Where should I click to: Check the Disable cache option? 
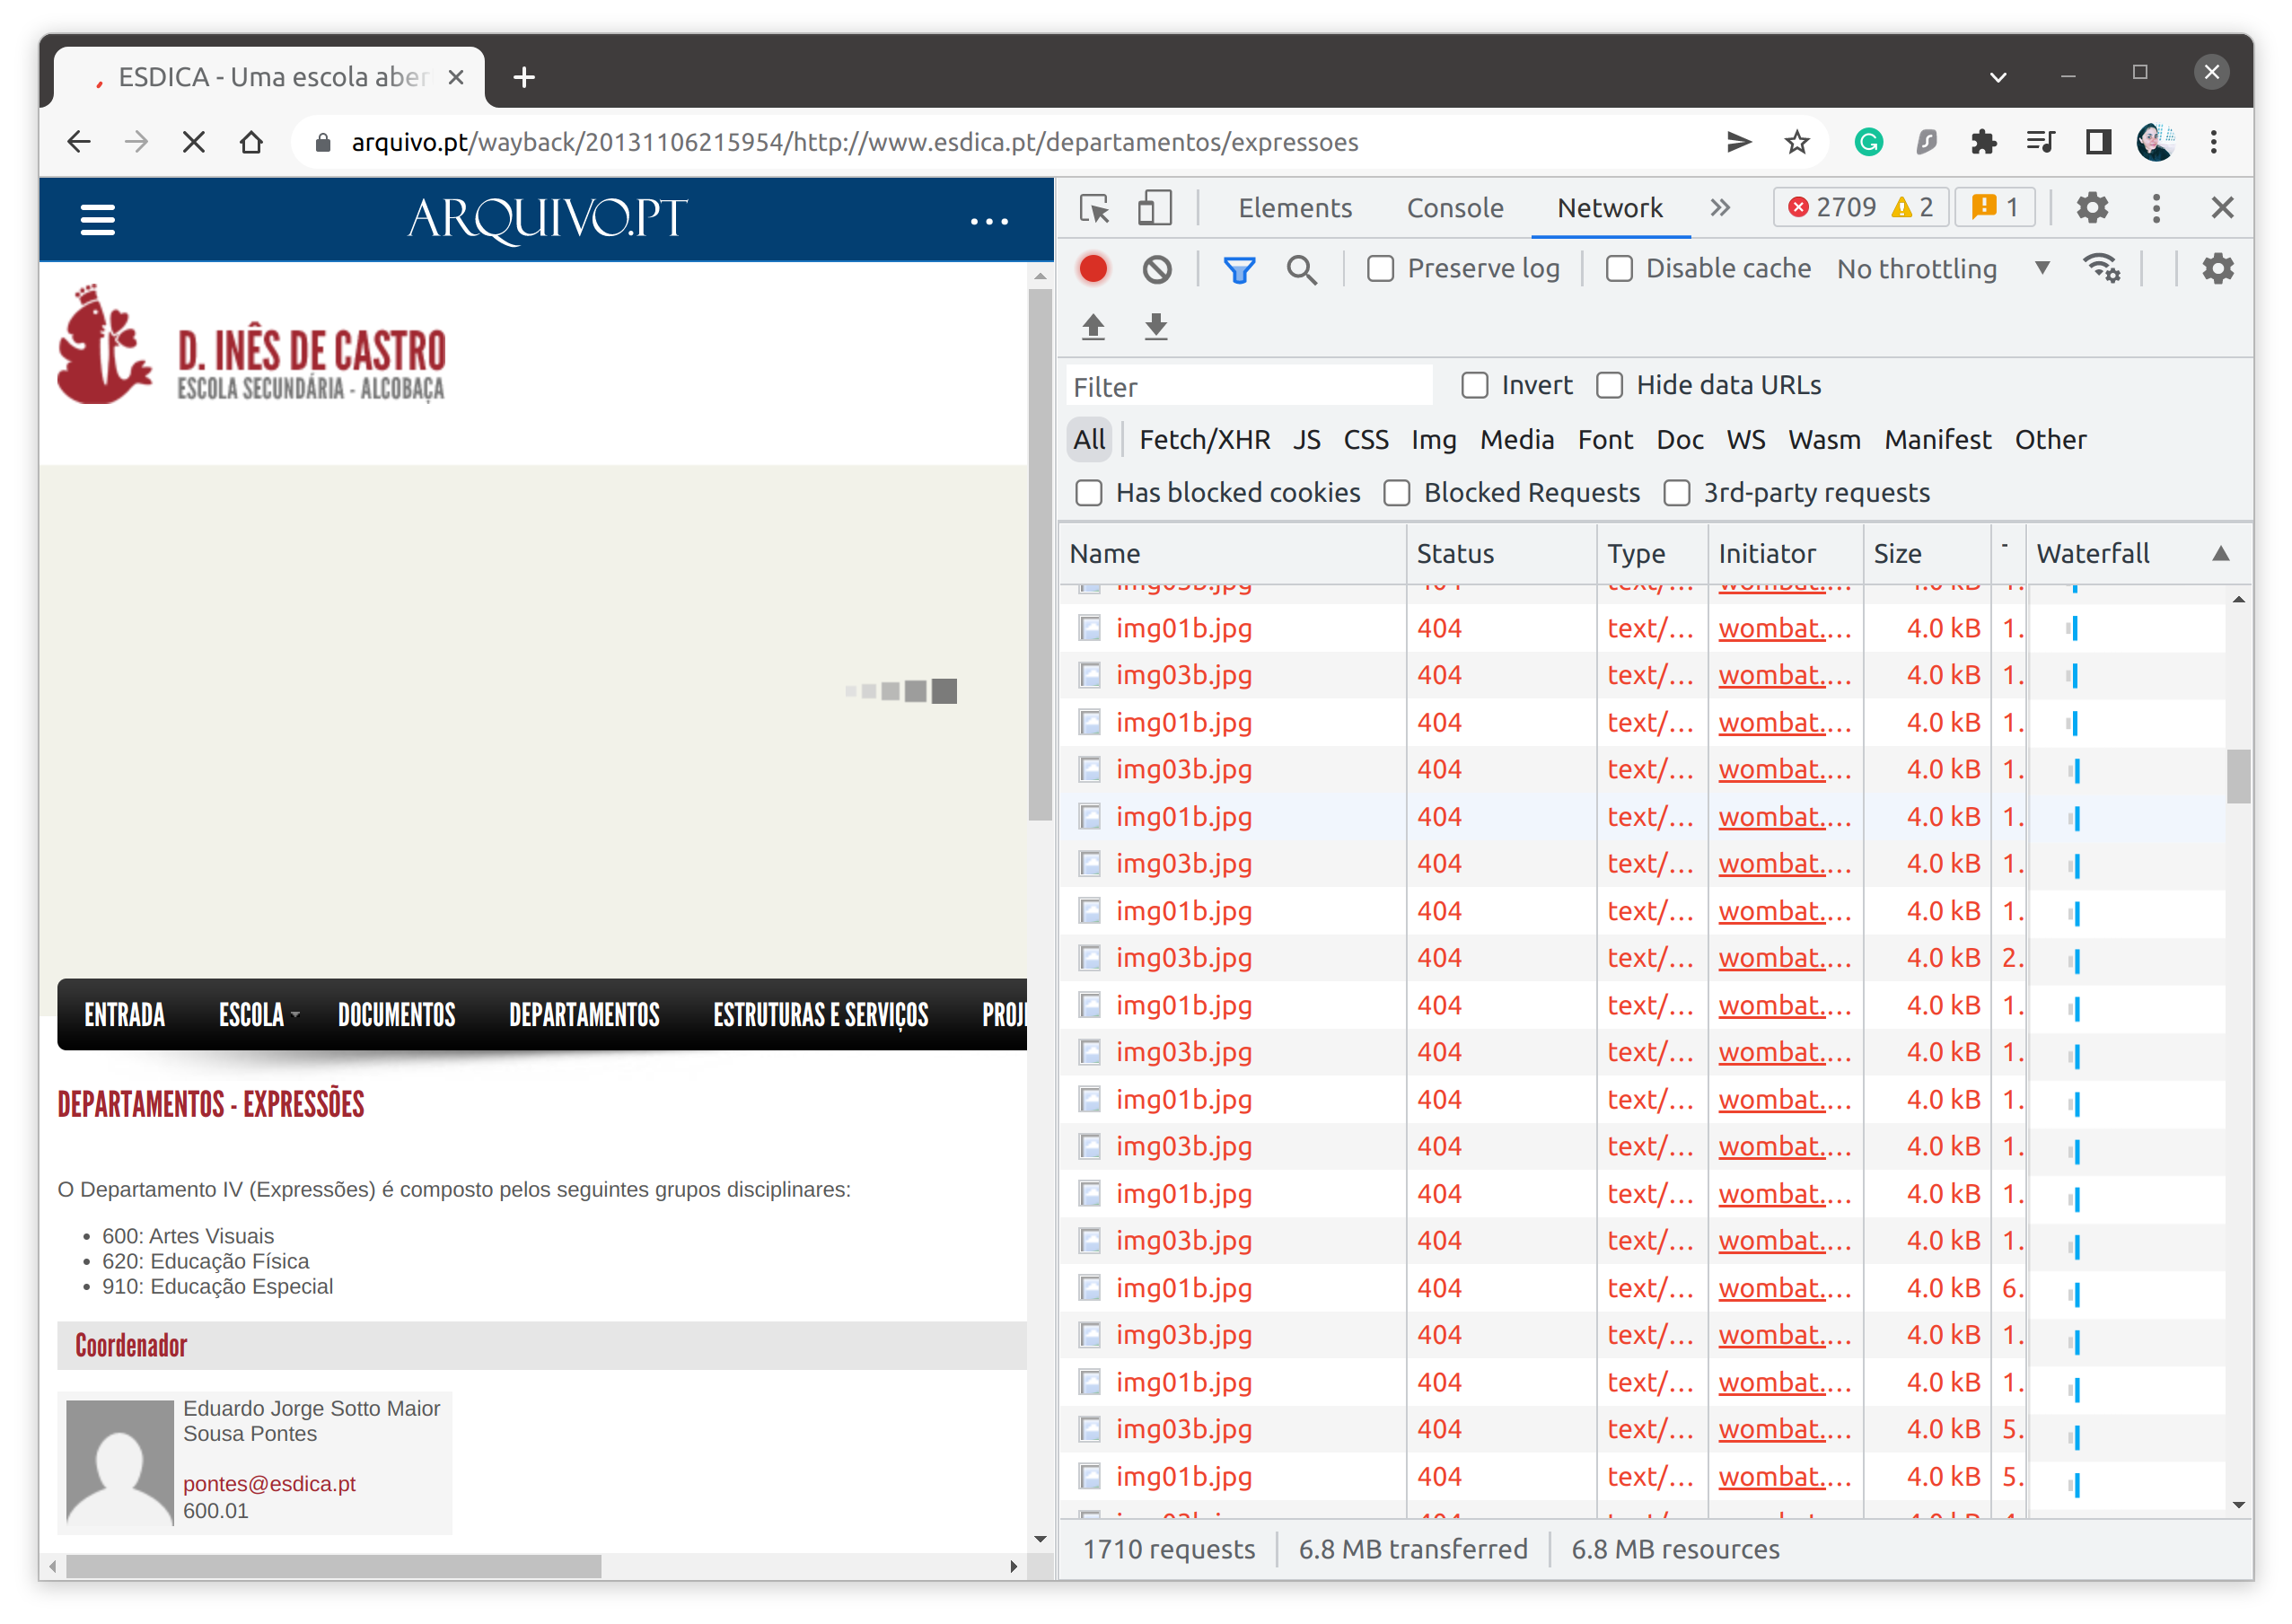1619,269
